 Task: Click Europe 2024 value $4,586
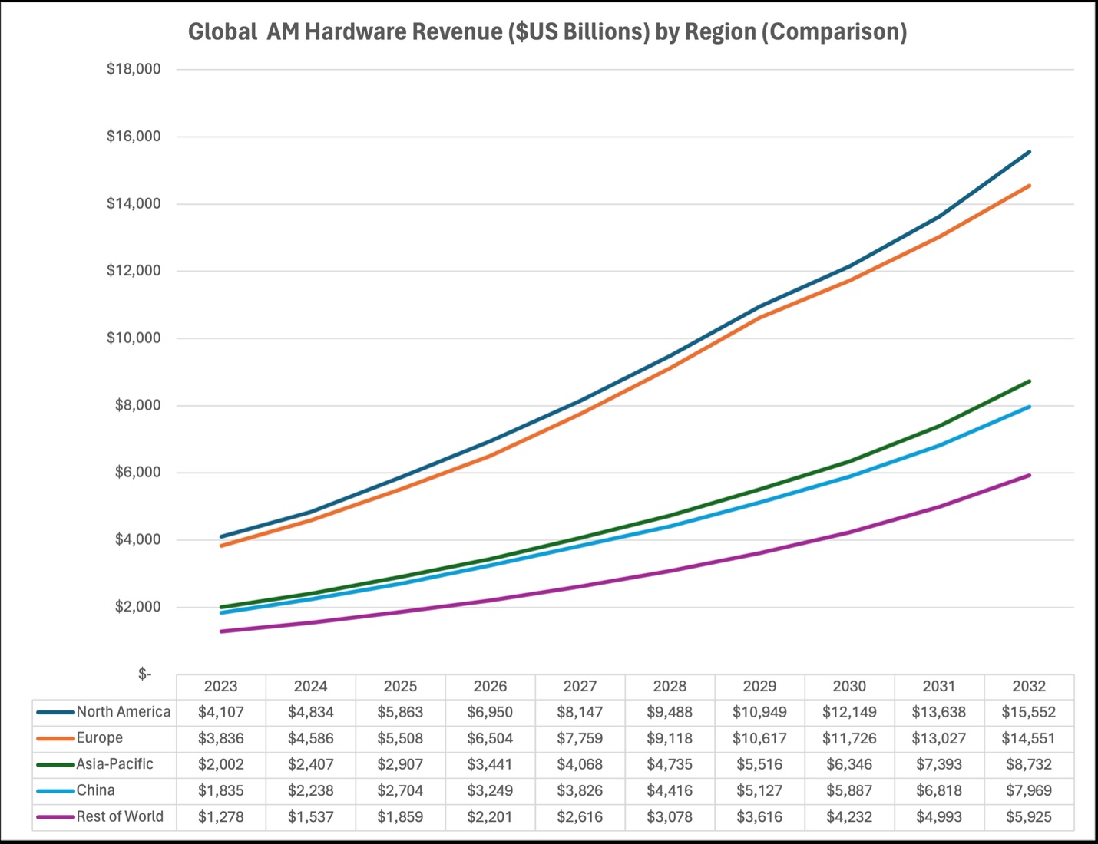(310, 739)
